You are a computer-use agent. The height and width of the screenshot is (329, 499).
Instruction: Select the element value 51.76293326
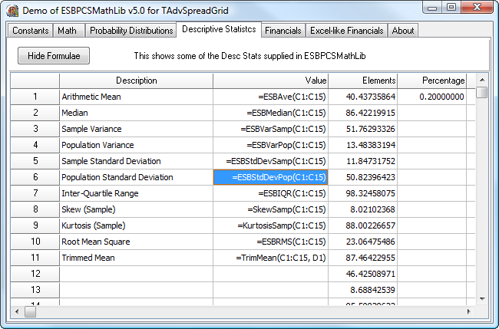(363, 129)
